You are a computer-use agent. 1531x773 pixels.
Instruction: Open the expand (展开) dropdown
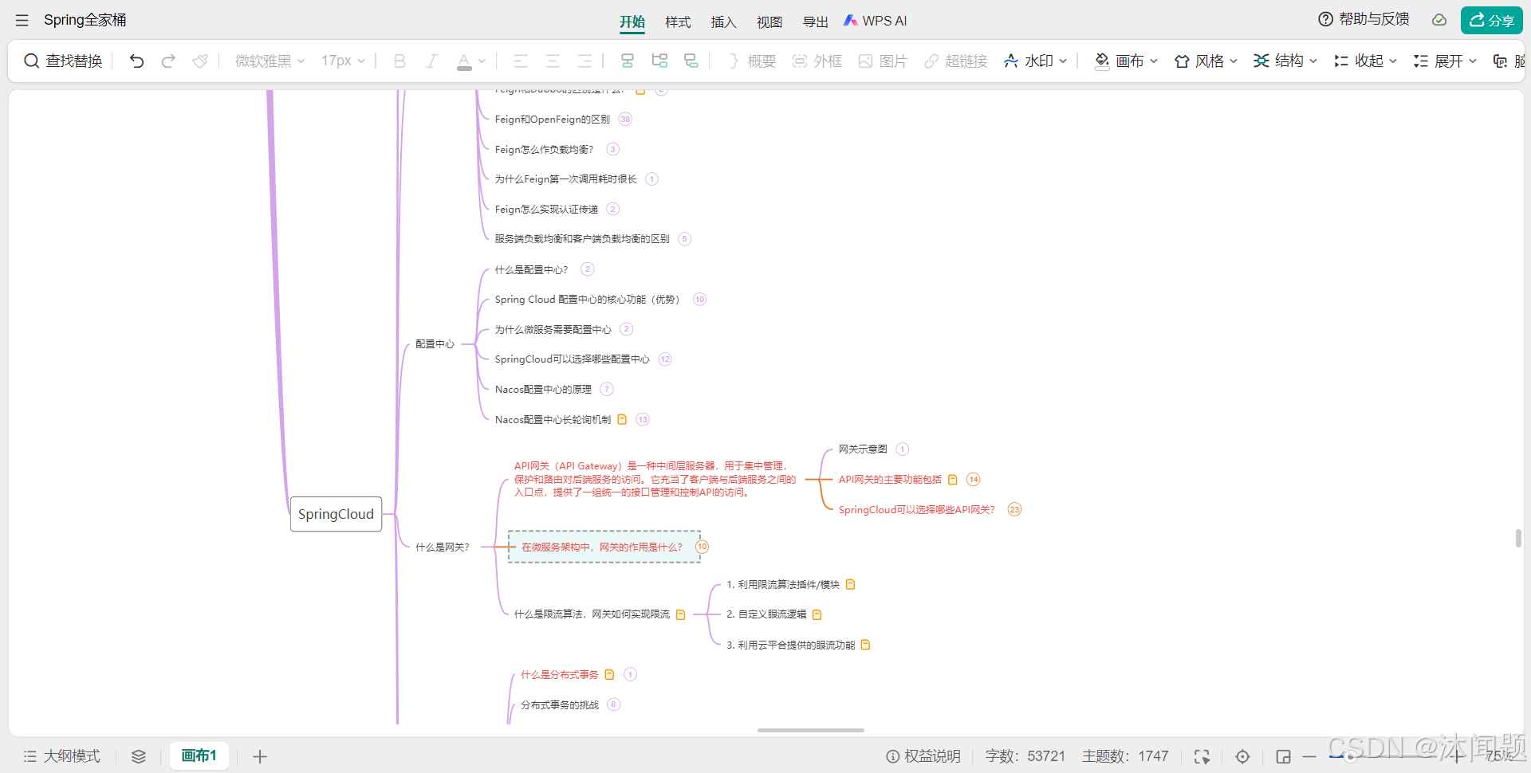coord(1446,61)
